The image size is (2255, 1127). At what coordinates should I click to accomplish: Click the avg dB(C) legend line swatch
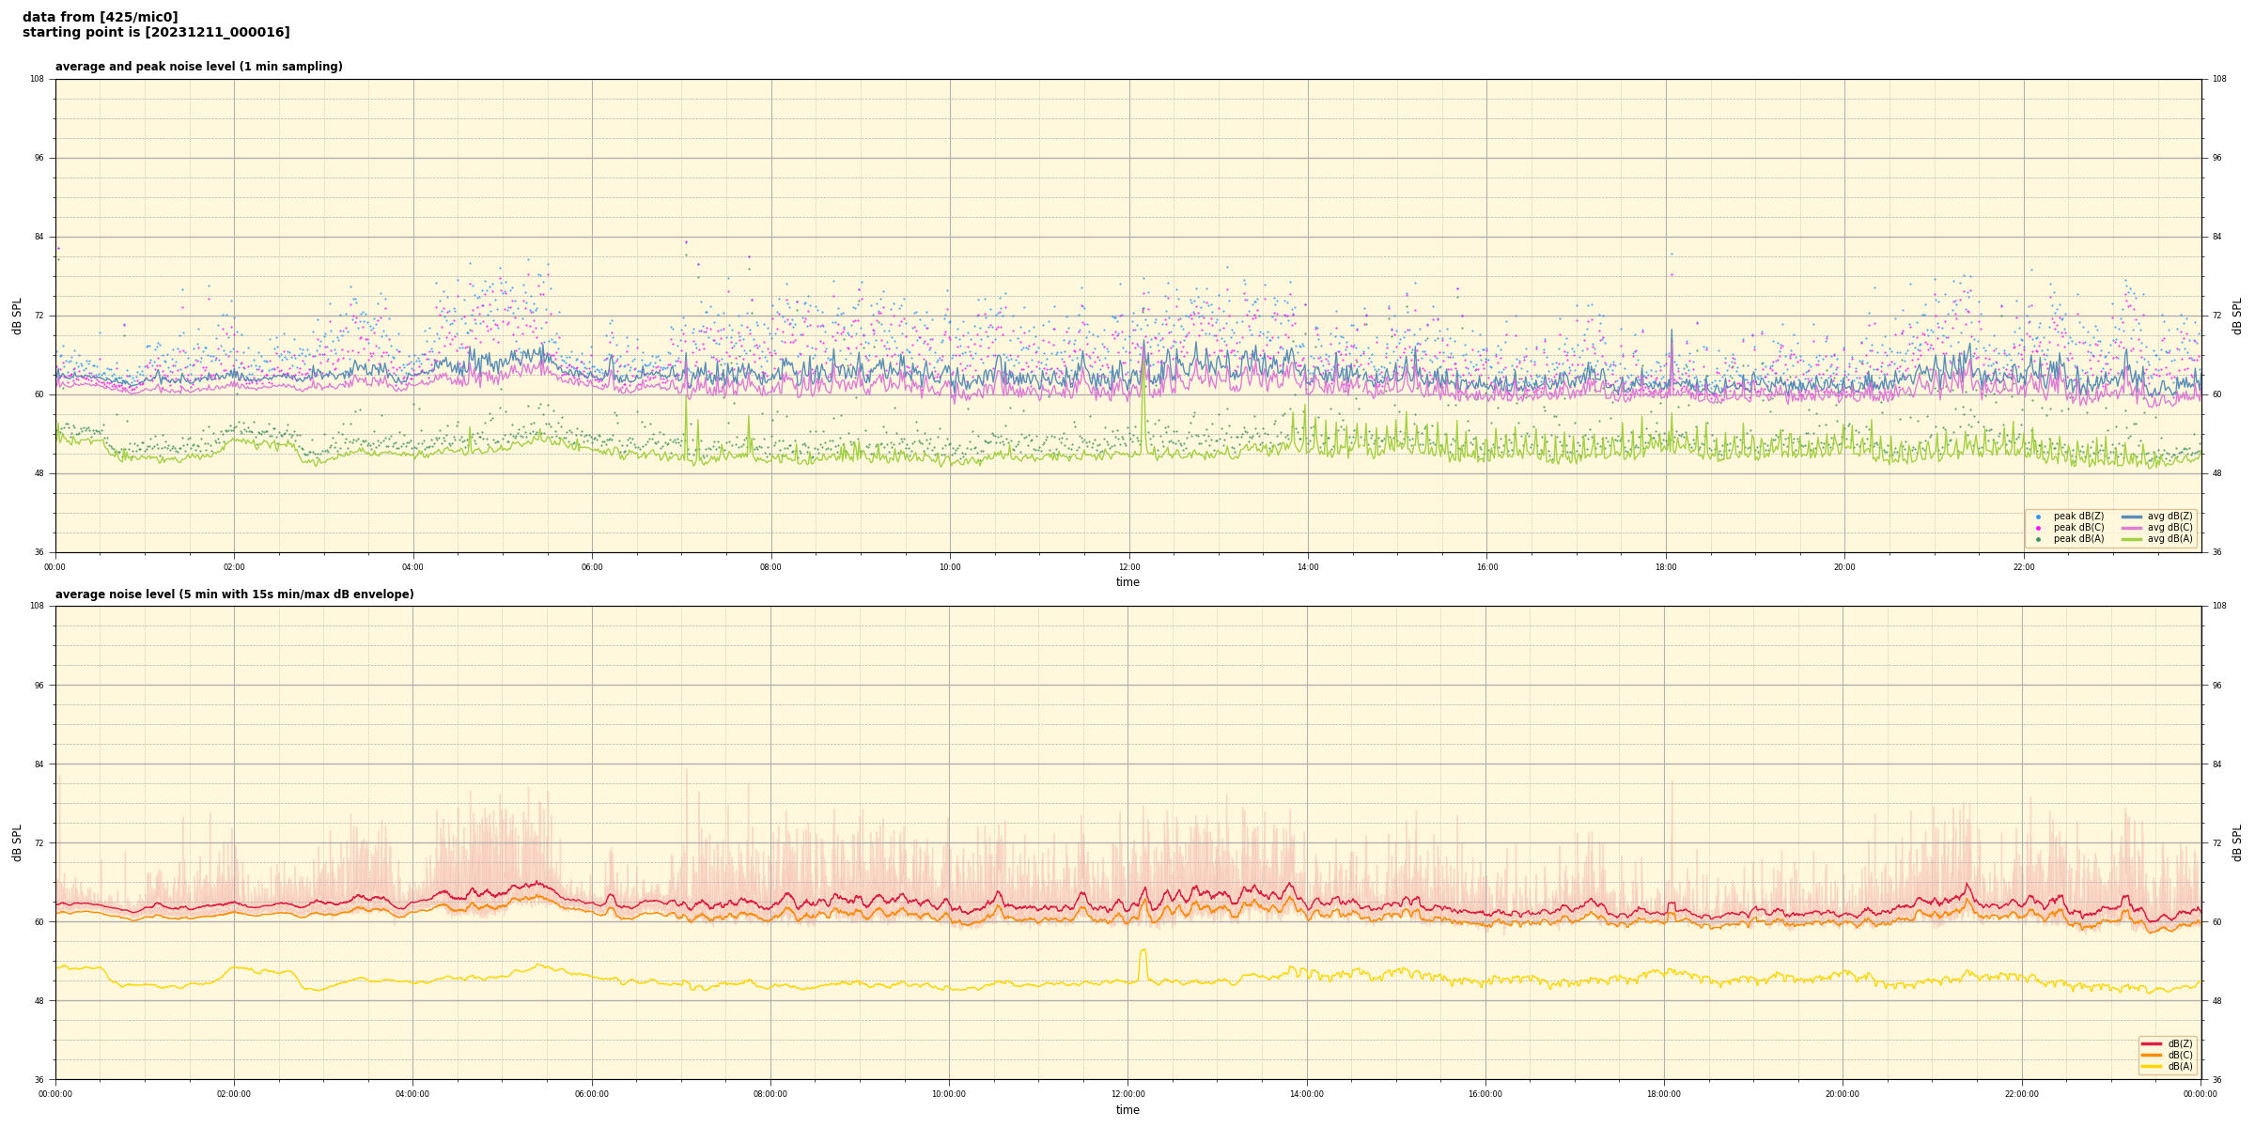2132,528
